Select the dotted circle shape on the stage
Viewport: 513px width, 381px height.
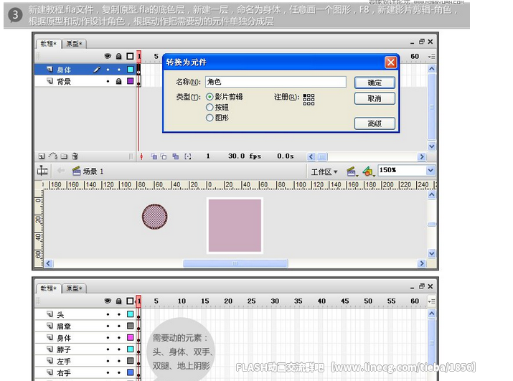pyautogui.click(x=155, y=217)
